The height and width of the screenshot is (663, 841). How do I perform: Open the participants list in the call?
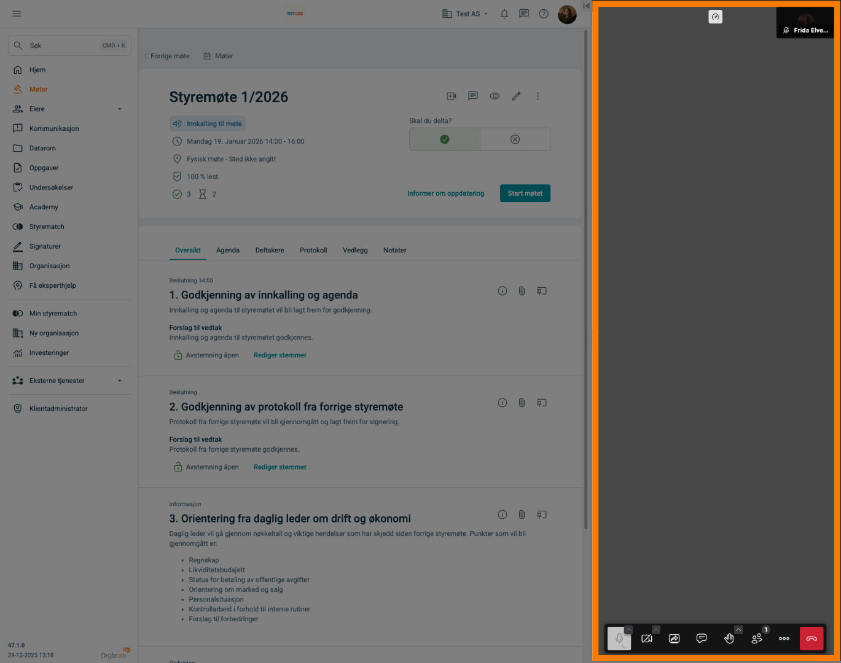pos(757,638)
